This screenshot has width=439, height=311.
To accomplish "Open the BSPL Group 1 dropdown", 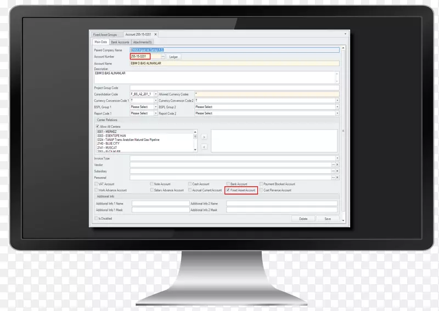I will pyautogui.click(x=156, y=107).
